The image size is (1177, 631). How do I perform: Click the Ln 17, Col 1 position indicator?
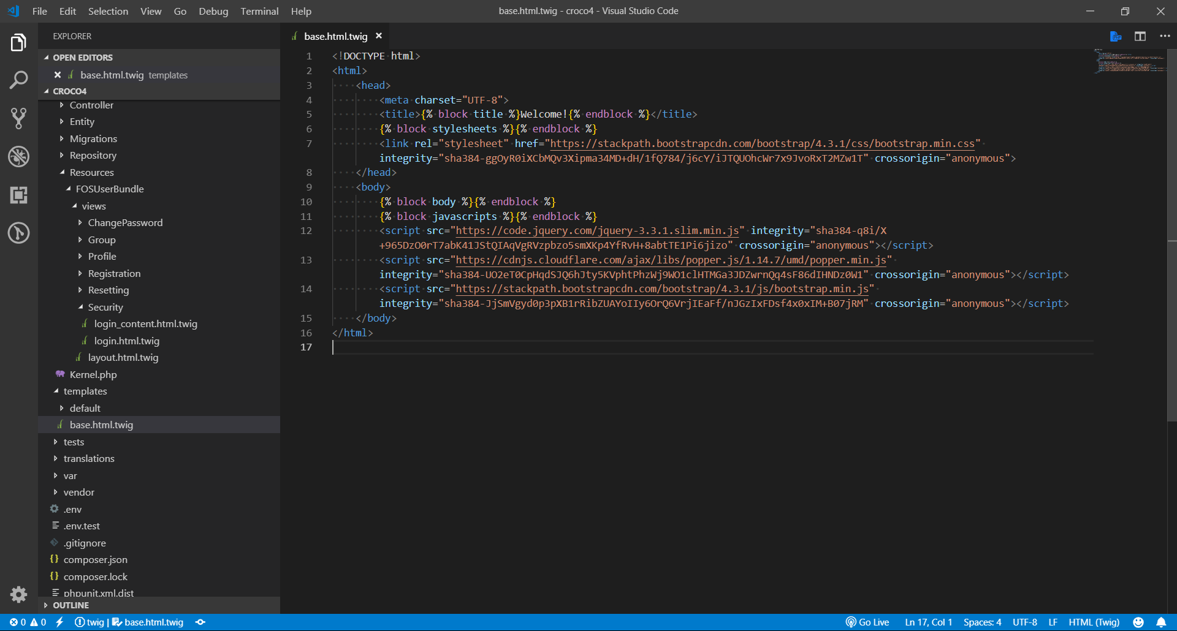[x=928, y=622]
